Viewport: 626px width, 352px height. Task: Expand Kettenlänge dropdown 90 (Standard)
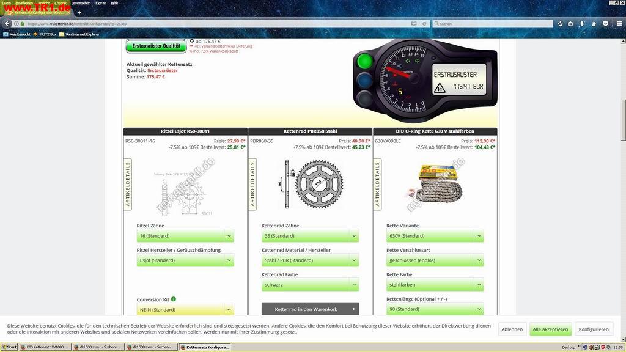coord(435,309)
